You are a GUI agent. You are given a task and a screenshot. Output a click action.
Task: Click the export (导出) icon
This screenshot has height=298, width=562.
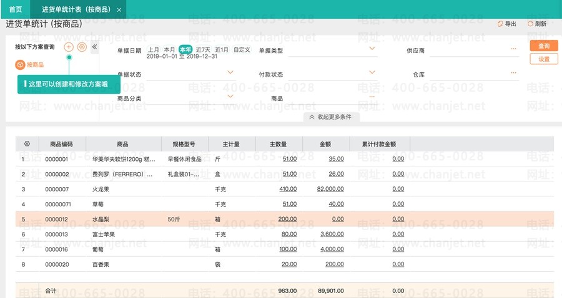(500, 24)
